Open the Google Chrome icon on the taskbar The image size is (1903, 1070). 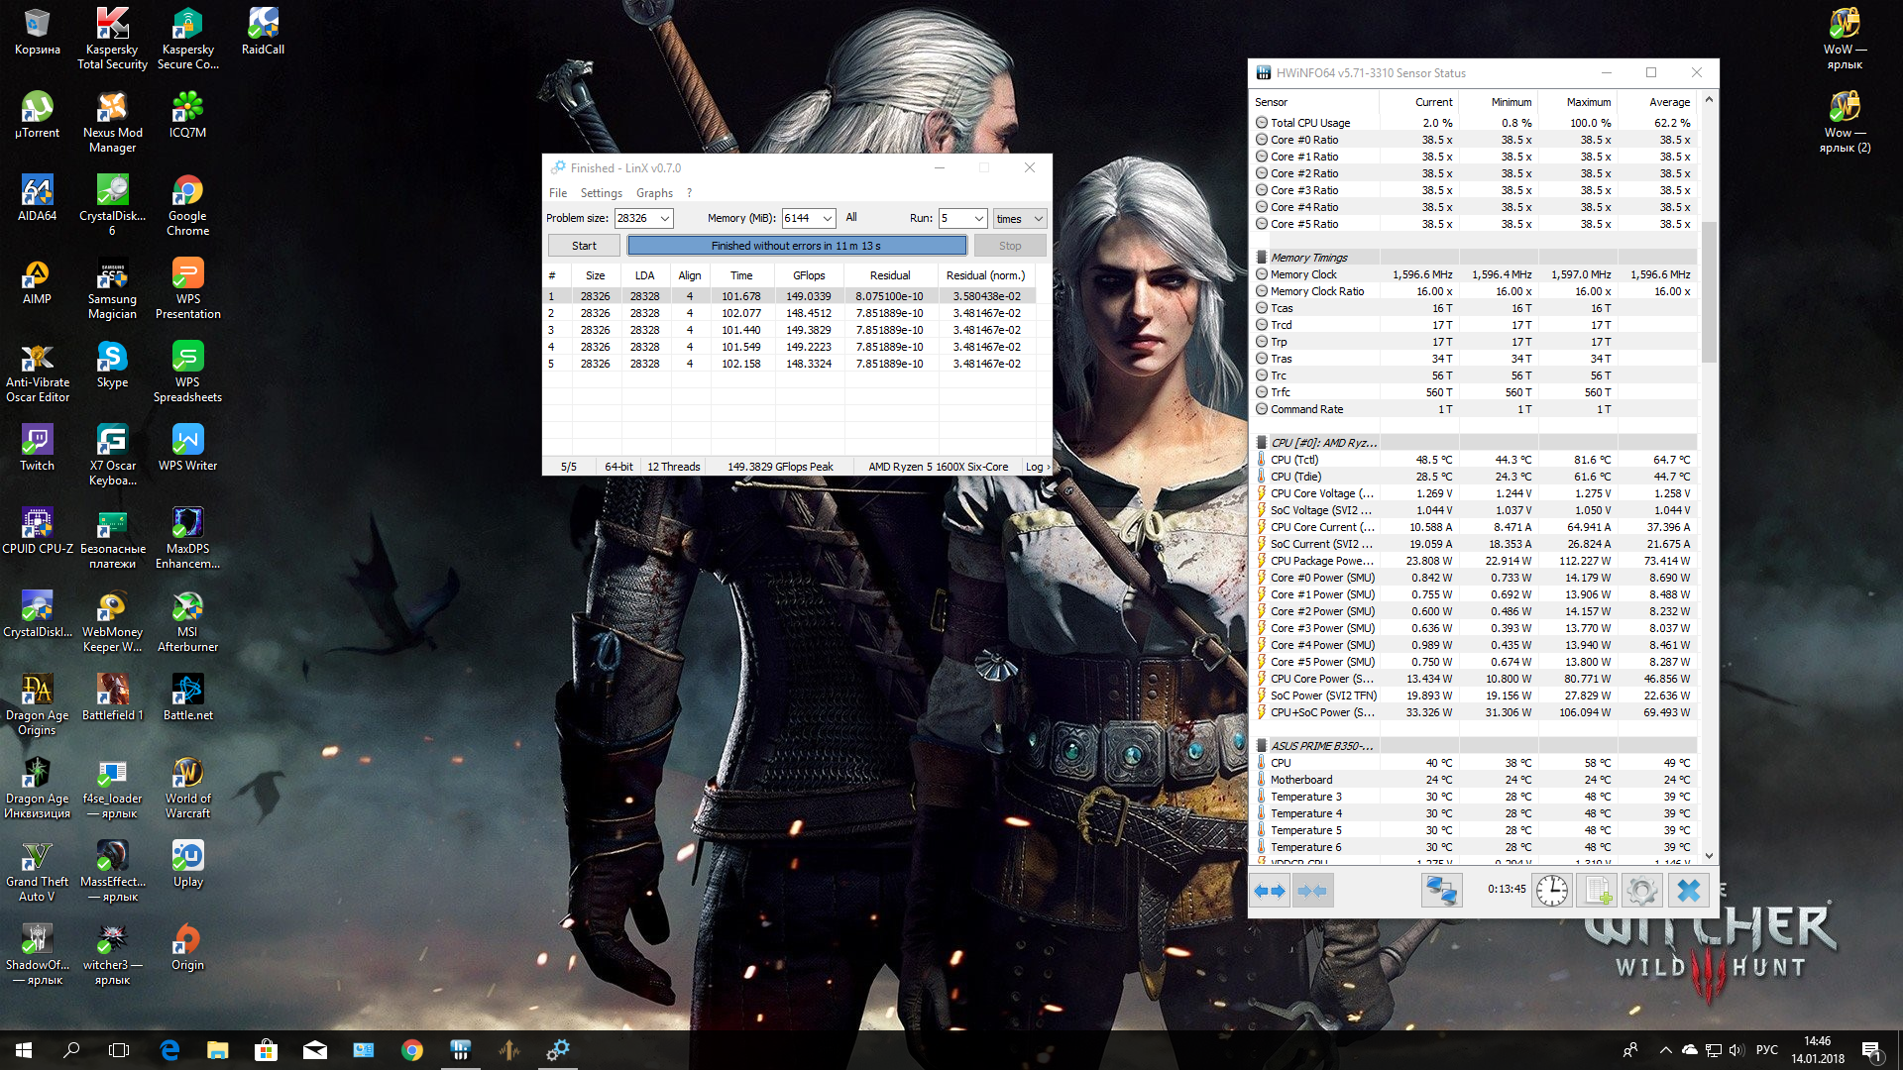point(412,1050)
